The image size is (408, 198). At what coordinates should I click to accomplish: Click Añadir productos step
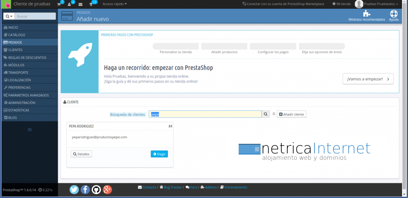tap(224, 49)
